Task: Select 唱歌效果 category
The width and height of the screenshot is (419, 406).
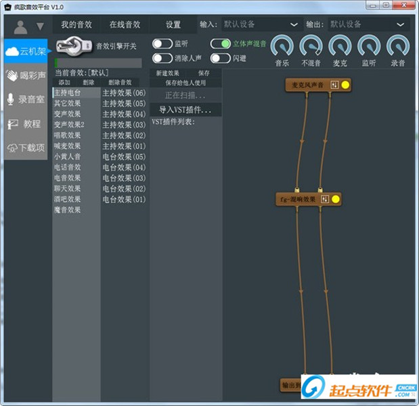Action: (76, 135)
